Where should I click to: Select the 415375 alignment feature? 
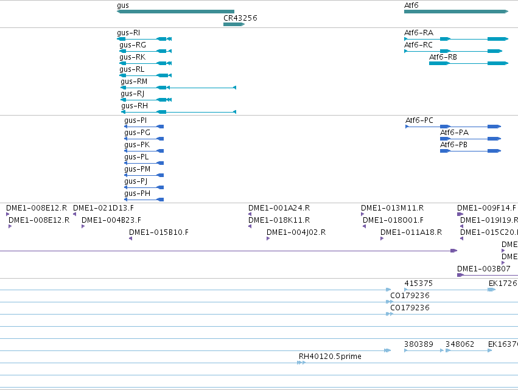(450, 290)
